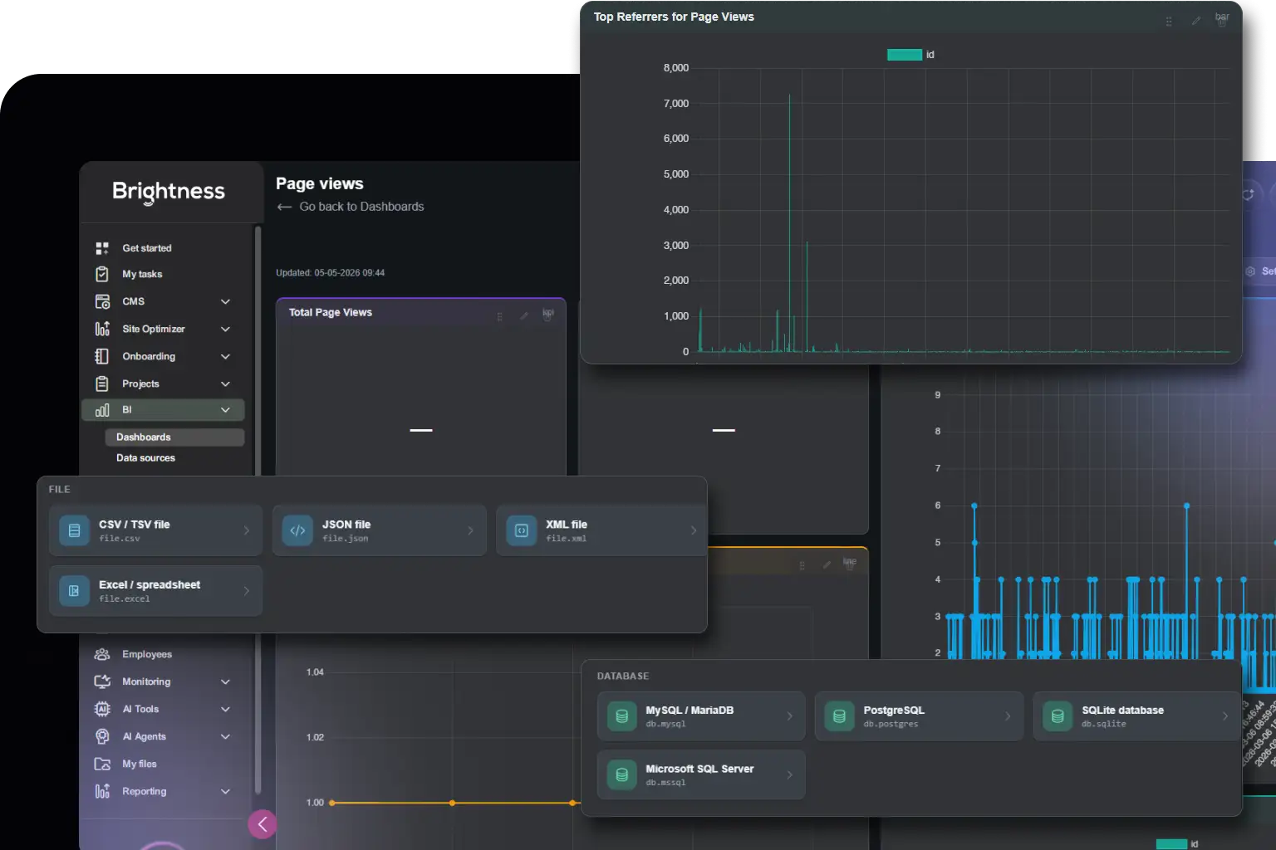Collapse the BI section chevron
The height and width of the screenshot is (850, 1276).
(x=225, y=410)
